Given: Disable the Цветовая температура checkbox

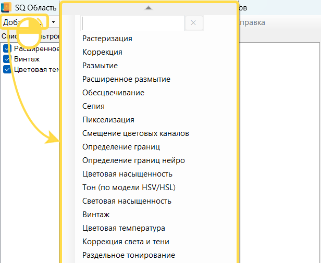Looking at the screenshot, I should (x=8, y=69).
